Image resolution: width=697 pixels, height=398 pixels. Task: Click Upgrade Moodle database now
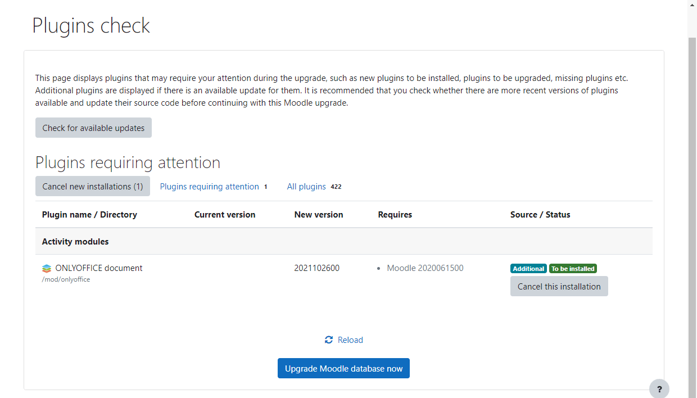tap(343, 368)
